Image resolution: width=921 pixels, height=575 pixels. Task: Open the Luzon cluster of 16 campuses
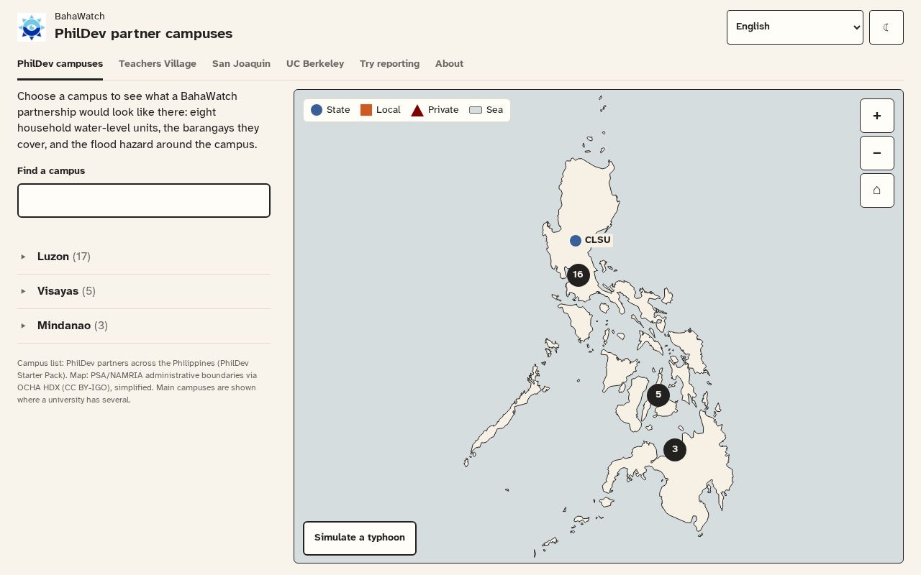(578, 275)
